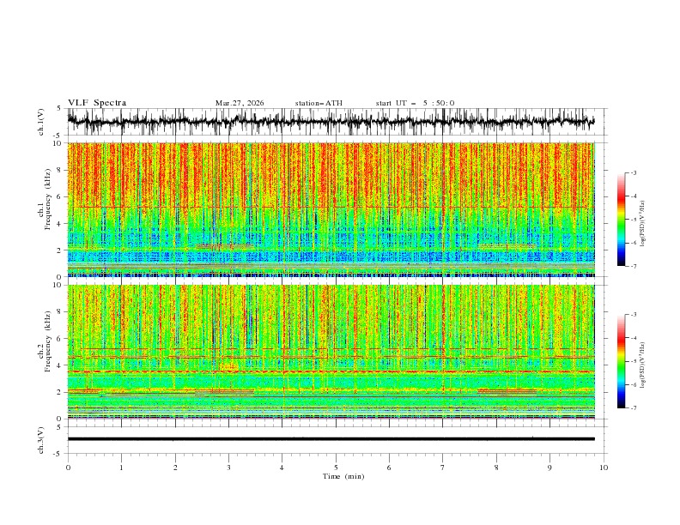Click the ch.1 "Frequency (kHz)" axis label
680x525 pixels.
click(x=48, y=199)
